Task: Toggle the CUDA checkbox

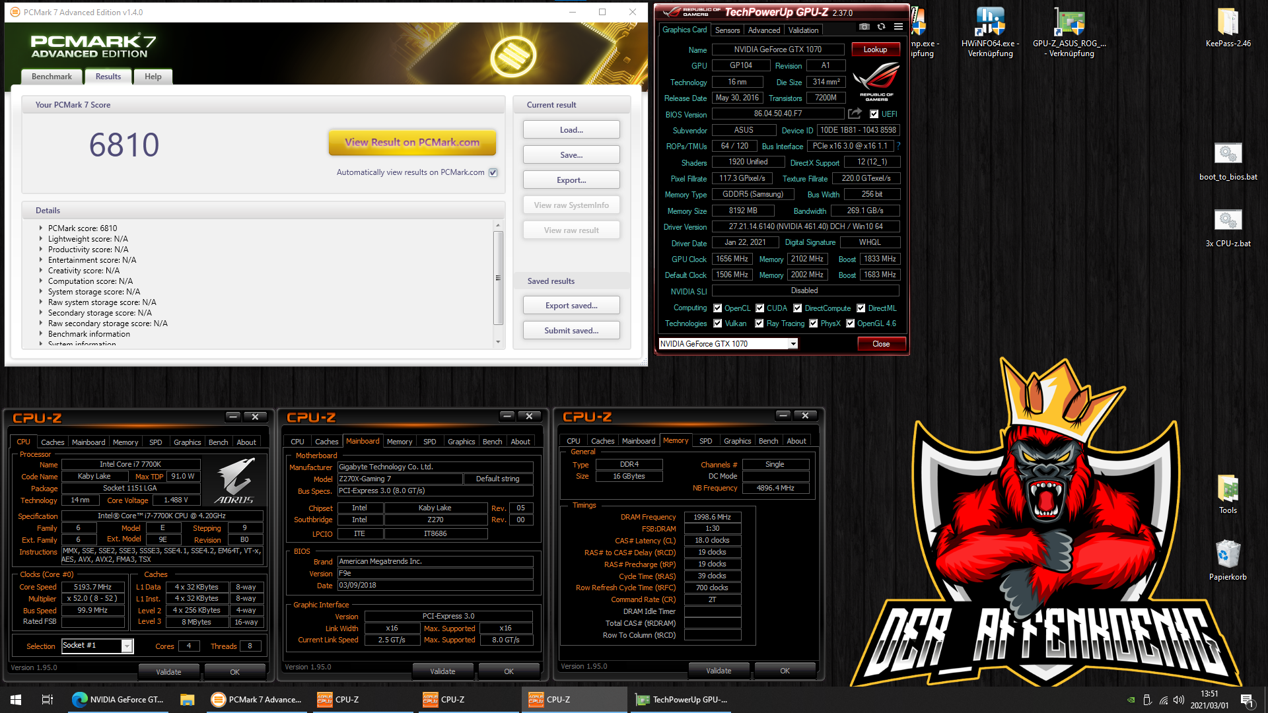Action: [x=759, y=308]
